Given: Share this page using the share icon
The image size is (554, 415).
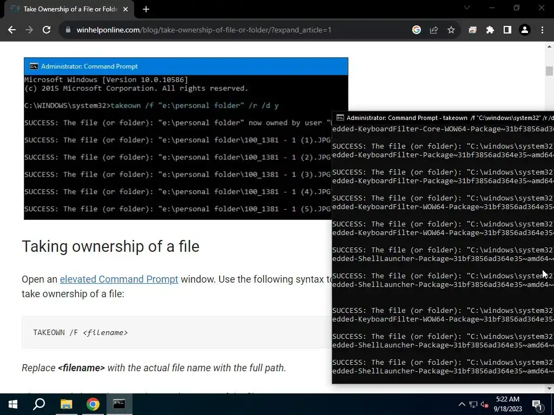Looking at the screenshot, I should click(x=434, y=30).
